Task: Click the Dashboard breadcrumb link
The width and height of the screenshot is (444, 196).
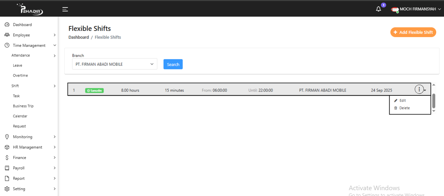Action: tap(79, 37)
